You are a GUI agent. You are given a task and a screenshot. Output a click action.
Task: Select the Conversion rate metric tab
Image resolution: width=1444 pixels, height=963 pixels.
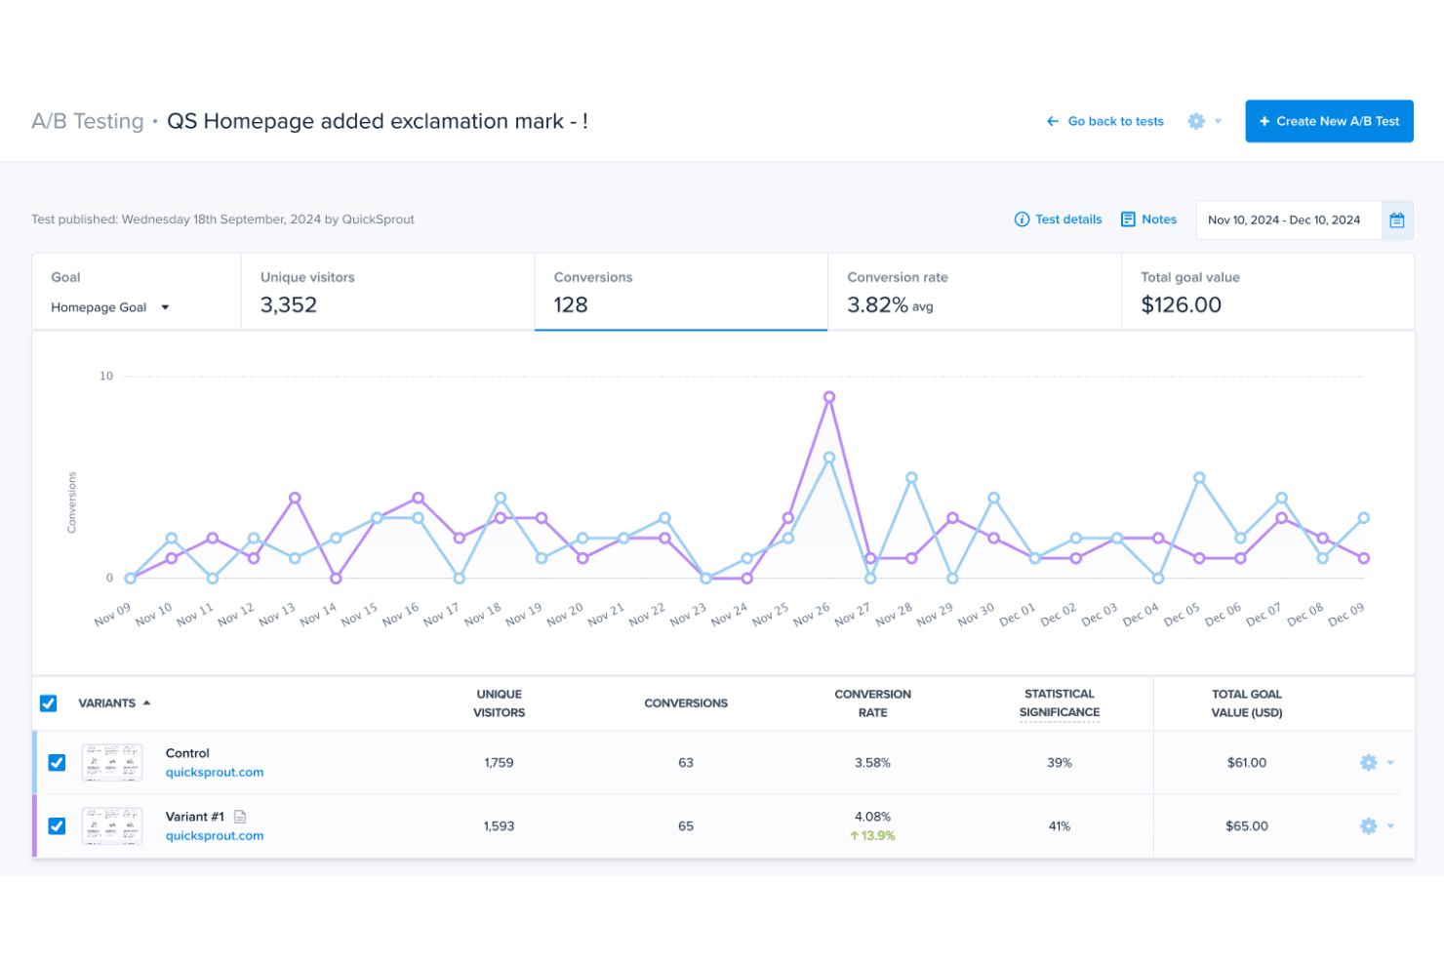[x=975, y=292]
